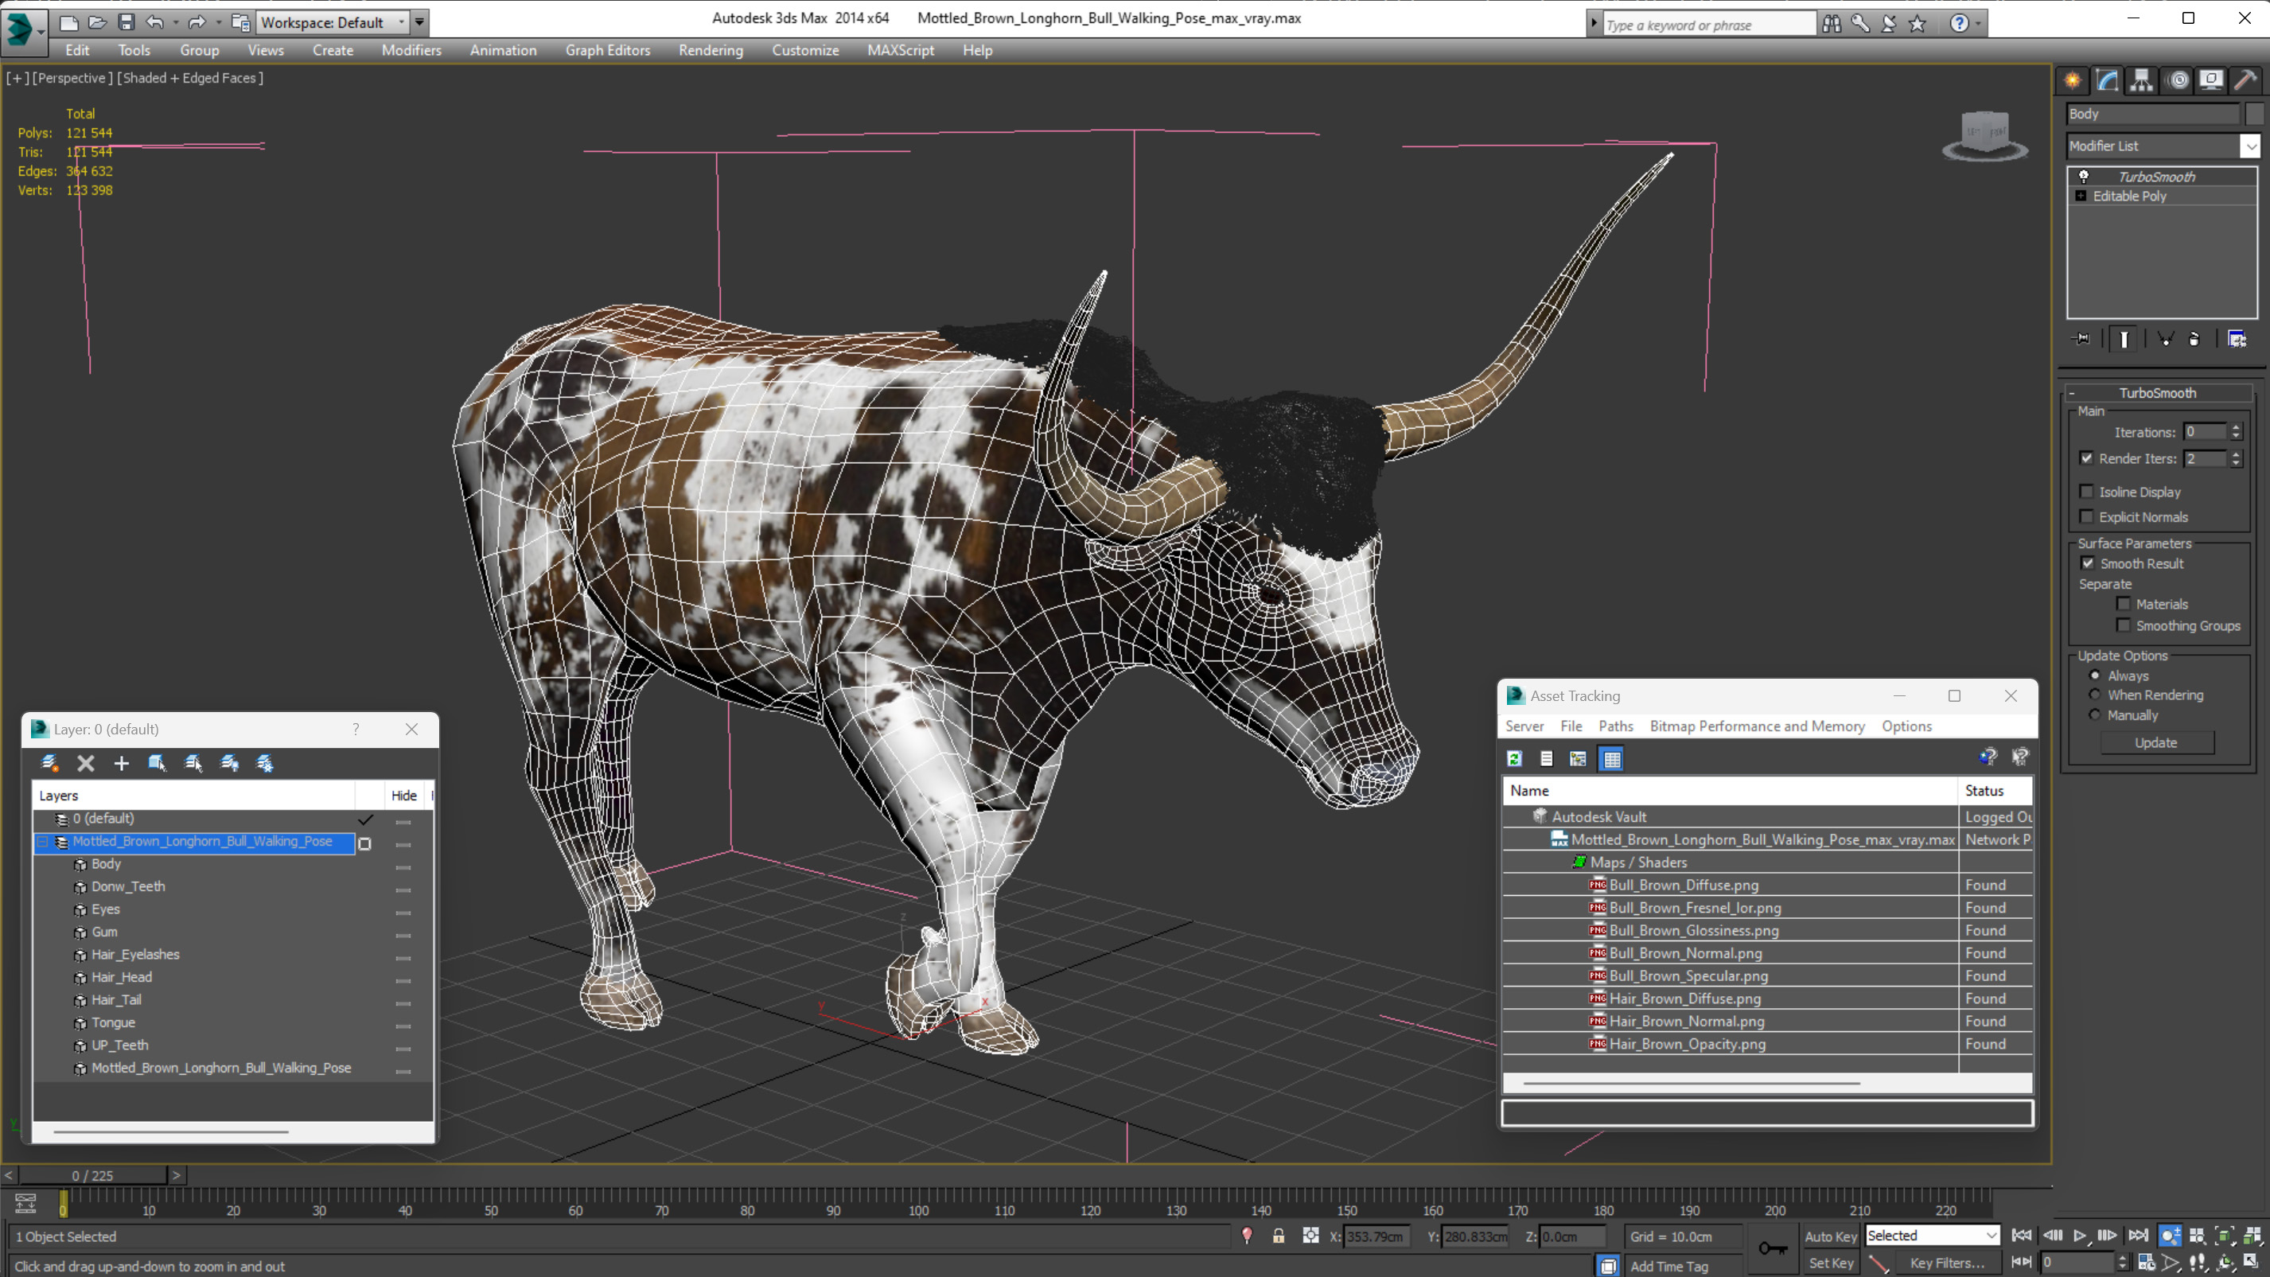Click the Body object name field
The width and height of the screenshot is (2270, 1277).
pos(2152,114)
